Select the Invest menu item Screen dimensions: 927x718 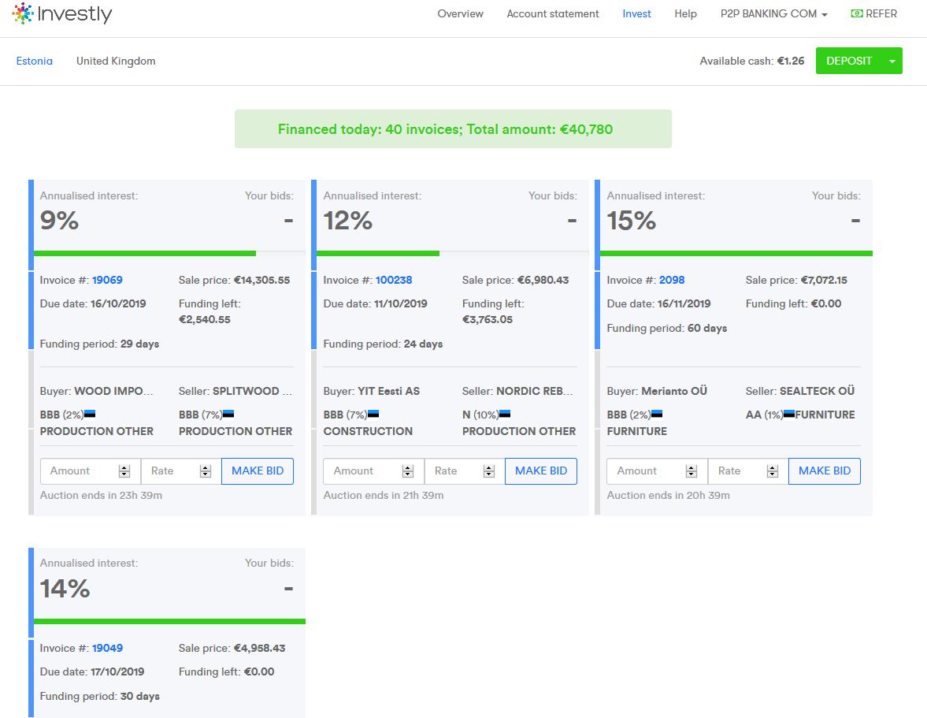(636, 13)
